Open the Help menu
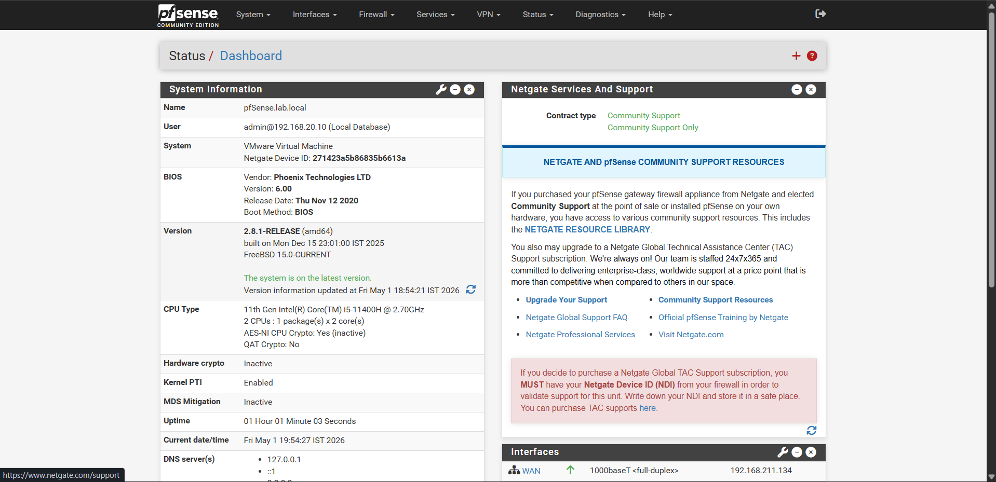Viewport: 996px width, 482px height. 660,15
